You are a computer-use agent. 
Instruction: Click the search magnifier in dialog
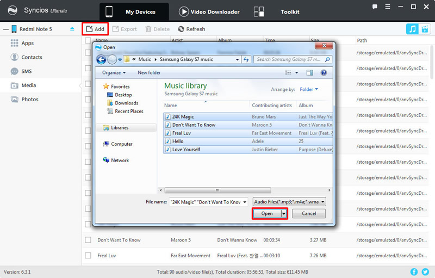327,59
